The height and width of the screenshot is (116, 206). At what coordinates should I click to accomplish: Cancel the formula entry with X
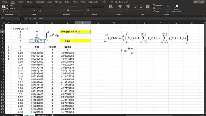click(x=26, y=19)
